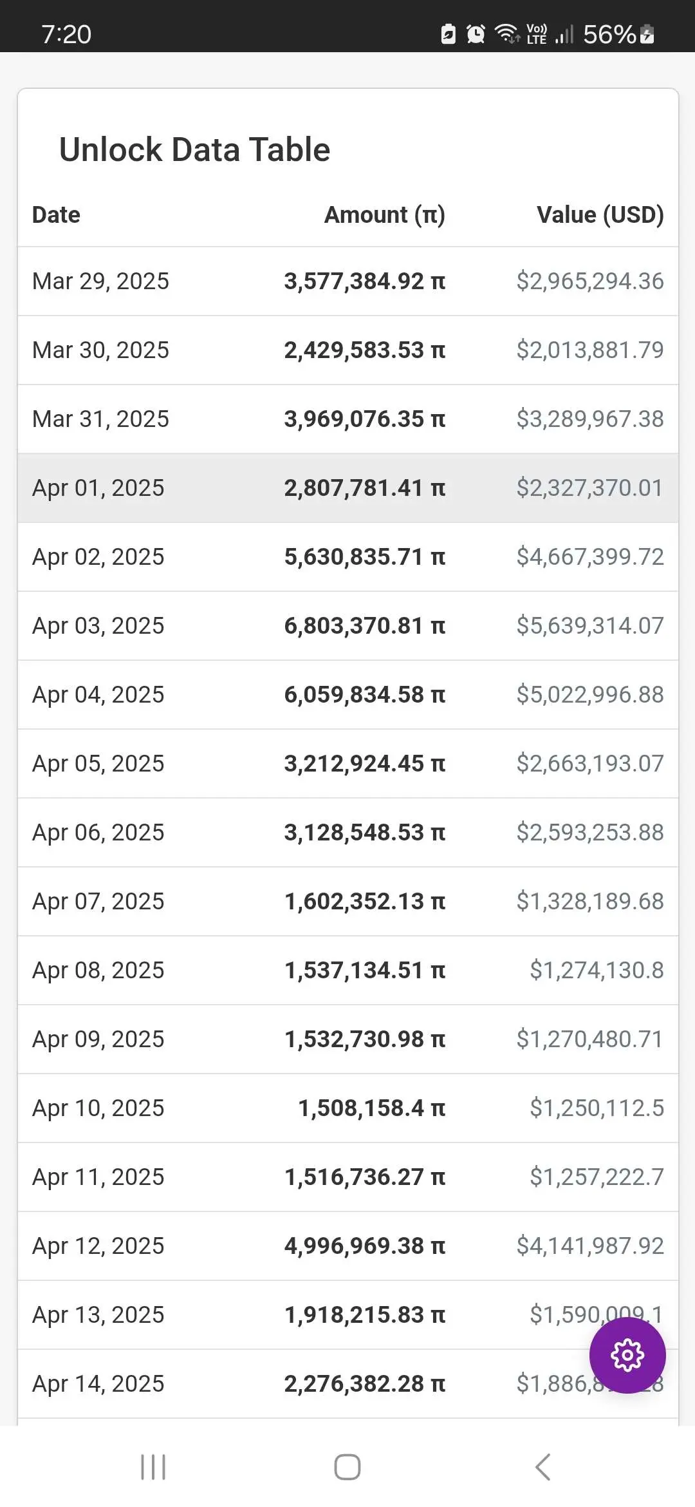The height and width of the screenshot is (1507, 695).
Task: Tap the Unlock Data Table heading
Action: [x=195, y=149]
